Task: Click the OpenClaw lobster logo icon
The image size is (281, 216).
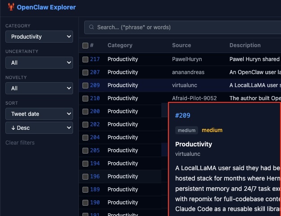Action: pyautogui.click(x=11, y=7)
